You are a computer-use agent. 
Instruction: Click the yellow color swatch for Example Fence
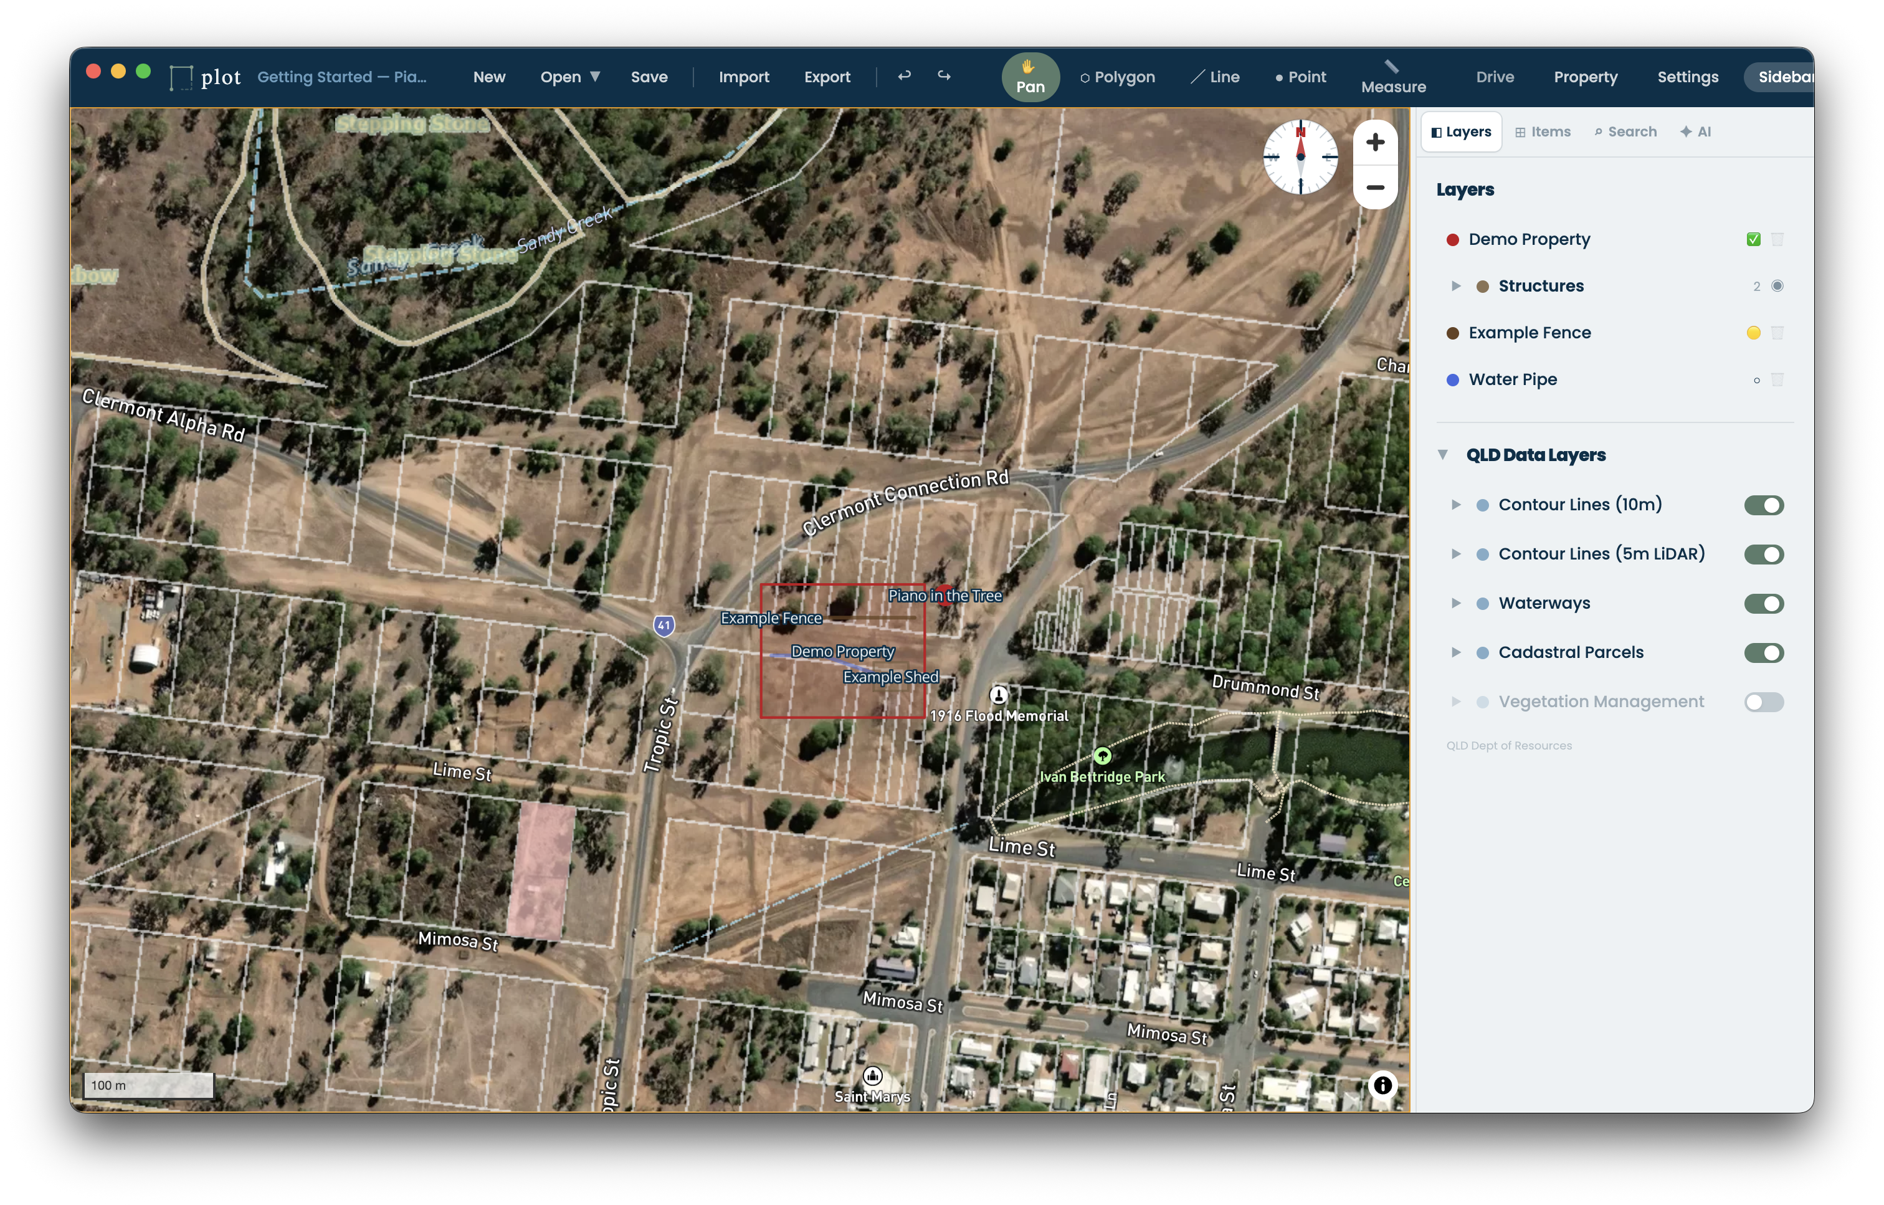(1753, 333)
